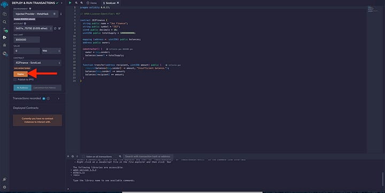This screenshot has width=385, height=193.
Task: Open the Search in files sidebar icon
Action: click(4, 22)
